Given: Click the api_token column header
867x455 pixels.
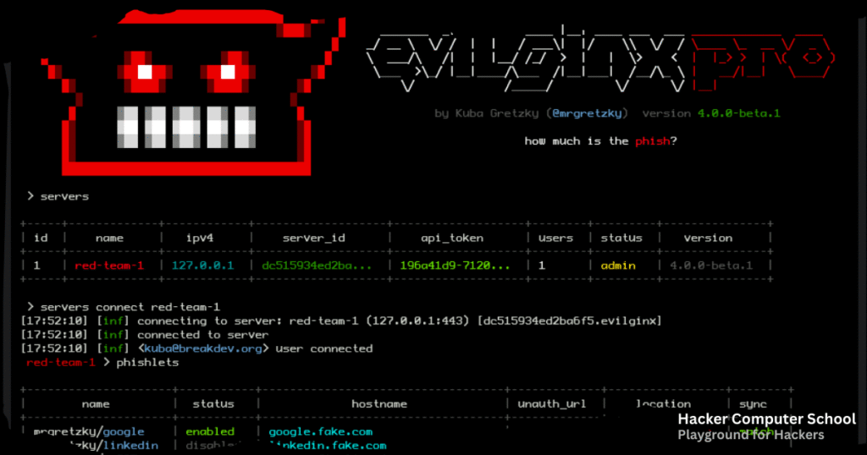Looking at the screenshot, I should pyautogui.click(x=452, y=238).
